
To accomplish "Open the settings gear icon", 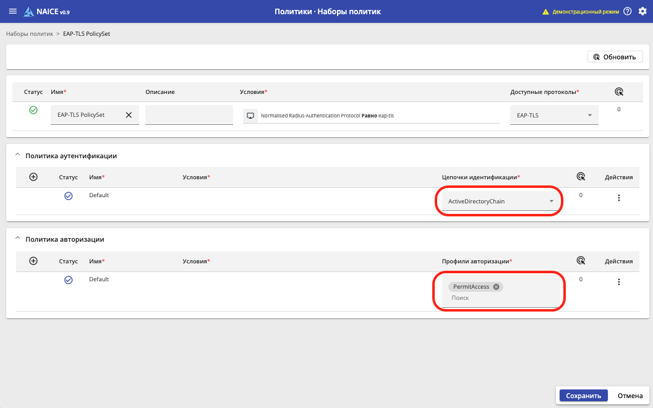I will pos(642,11).
